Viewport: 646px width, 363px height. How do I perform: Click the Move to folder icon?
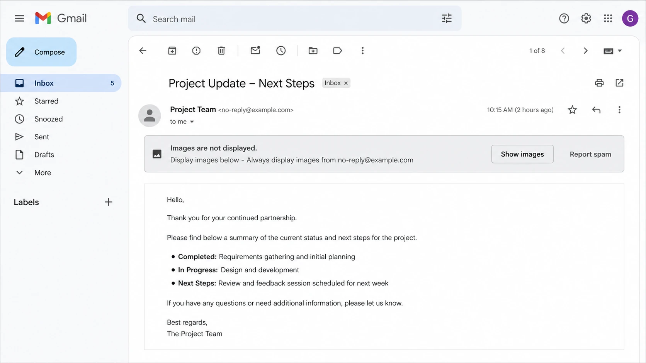tap(313, 51)
